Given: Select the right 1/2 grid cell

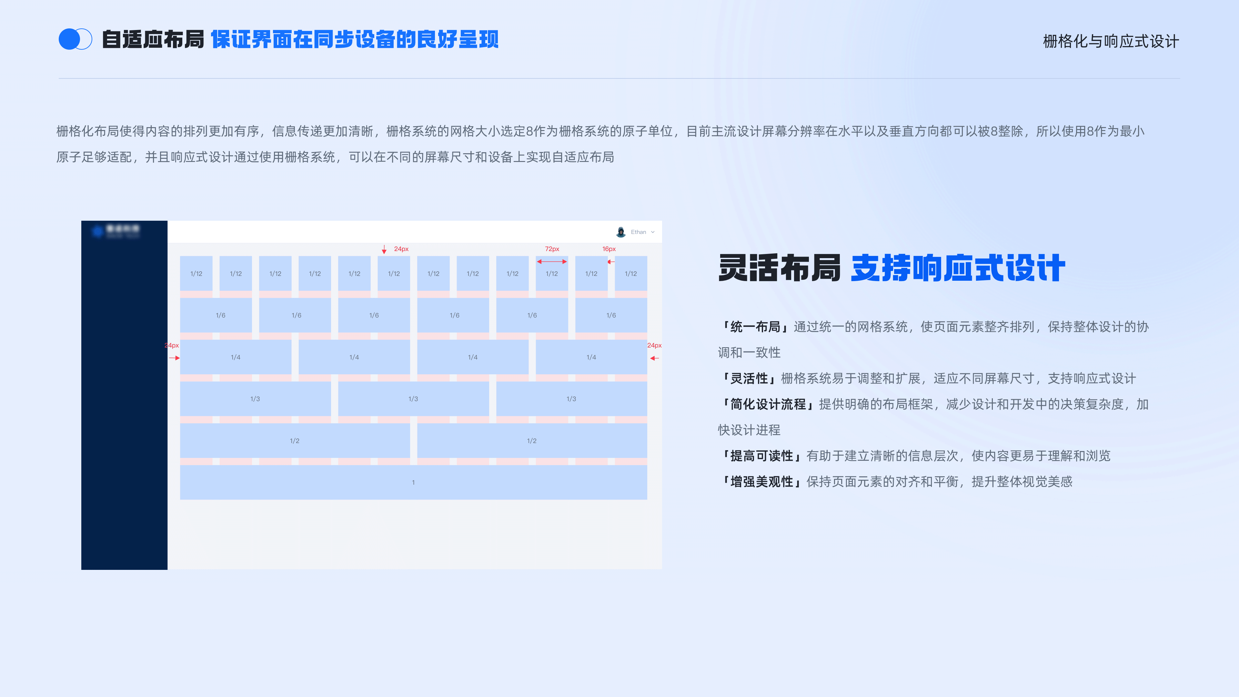Looking at the screenshot, I should click(x=531, y=440).
